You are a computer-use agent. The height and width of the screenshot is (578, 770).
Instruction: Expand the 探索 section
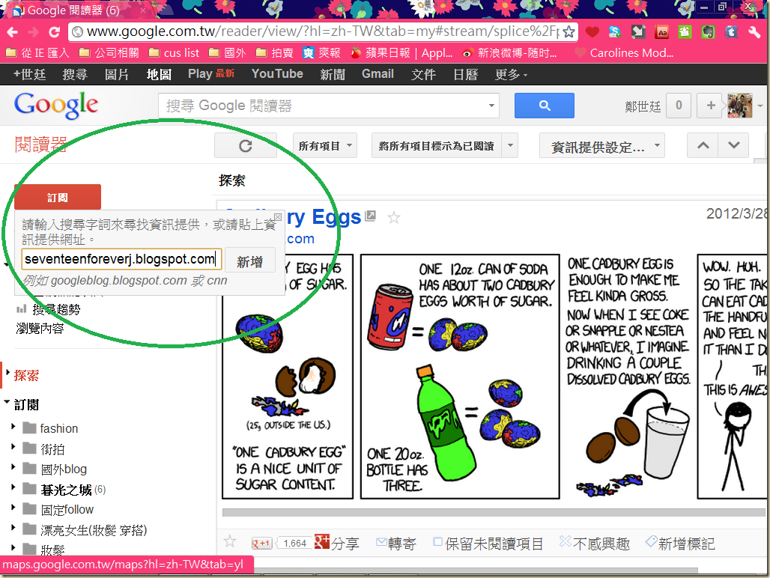[x=7, y=373]
